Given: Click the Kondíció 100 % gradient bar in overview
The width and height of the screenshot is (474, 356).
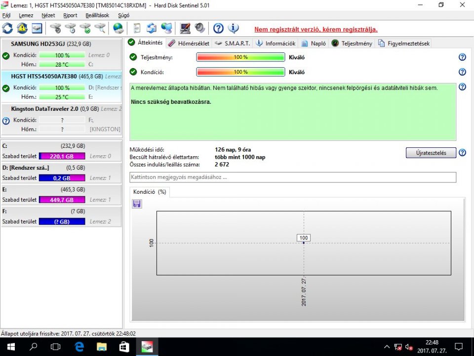Looking at the screenshot, I should [240, 72].
